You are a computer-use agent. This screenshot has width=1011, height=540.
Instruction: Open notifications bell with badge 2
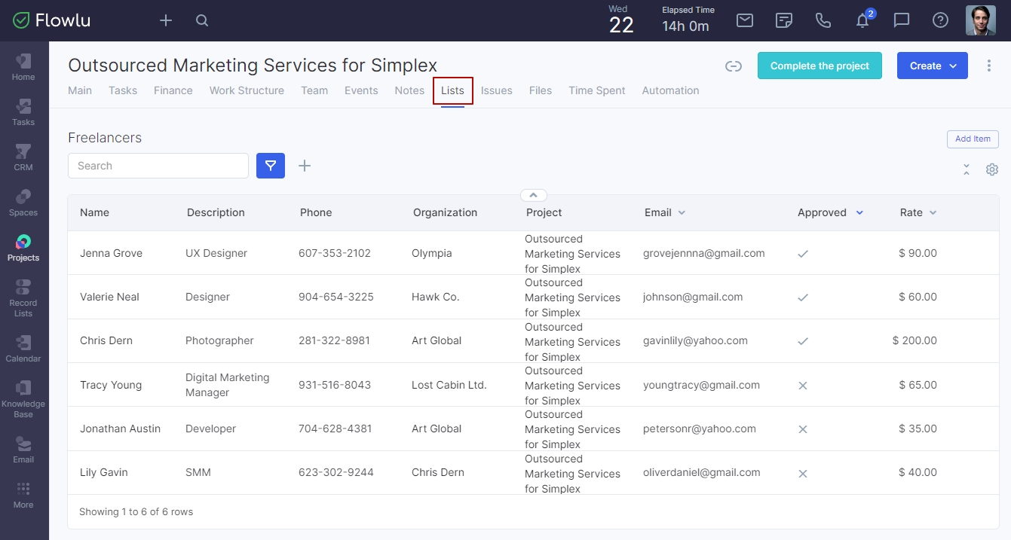coord(864,20)
